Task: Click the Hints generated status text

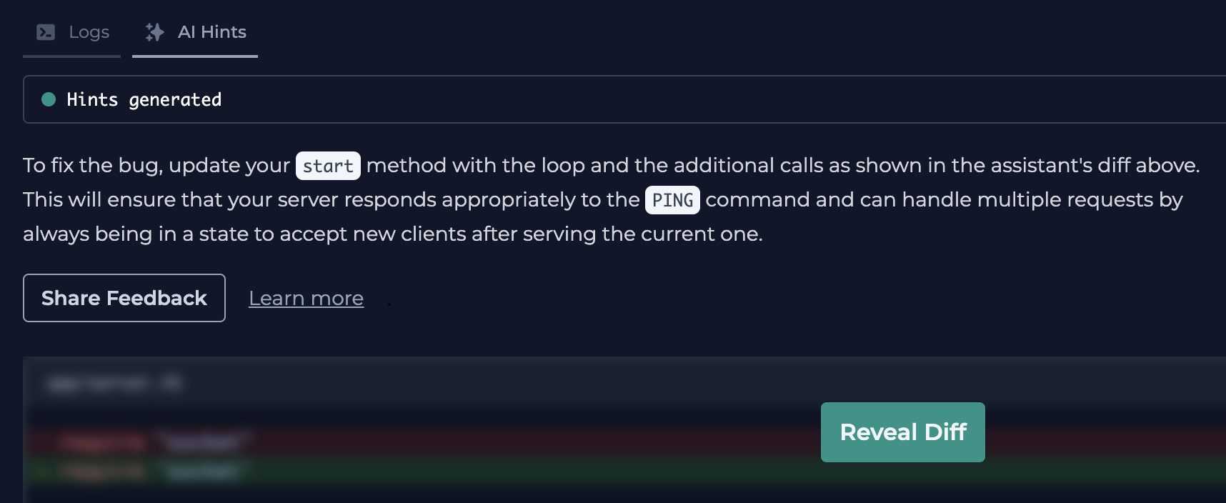Action: (144, 99)
